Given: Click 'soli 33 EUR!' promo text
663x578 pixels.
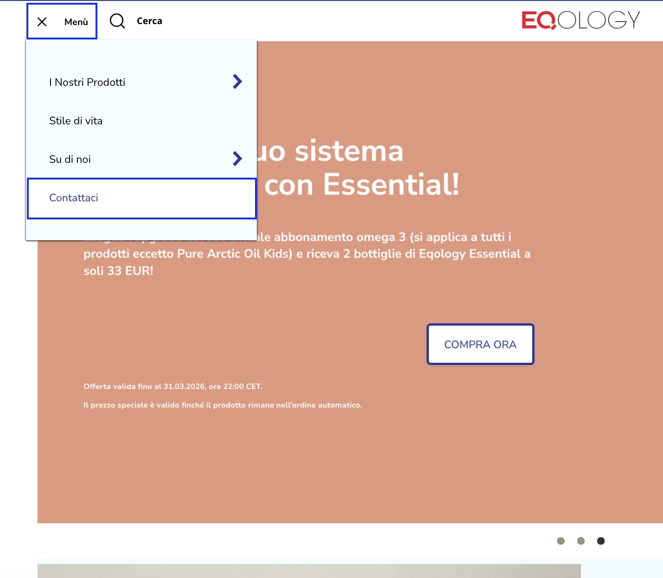Looking at the screenshot, I should click(x=118, y=271).
